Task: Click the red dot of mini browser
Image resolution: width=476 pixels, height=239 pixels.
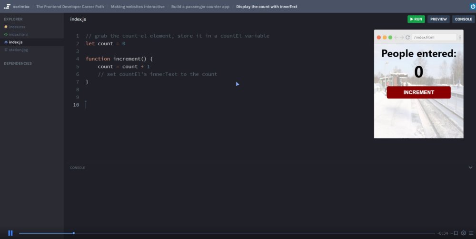Action: click(x=379, y=37)
